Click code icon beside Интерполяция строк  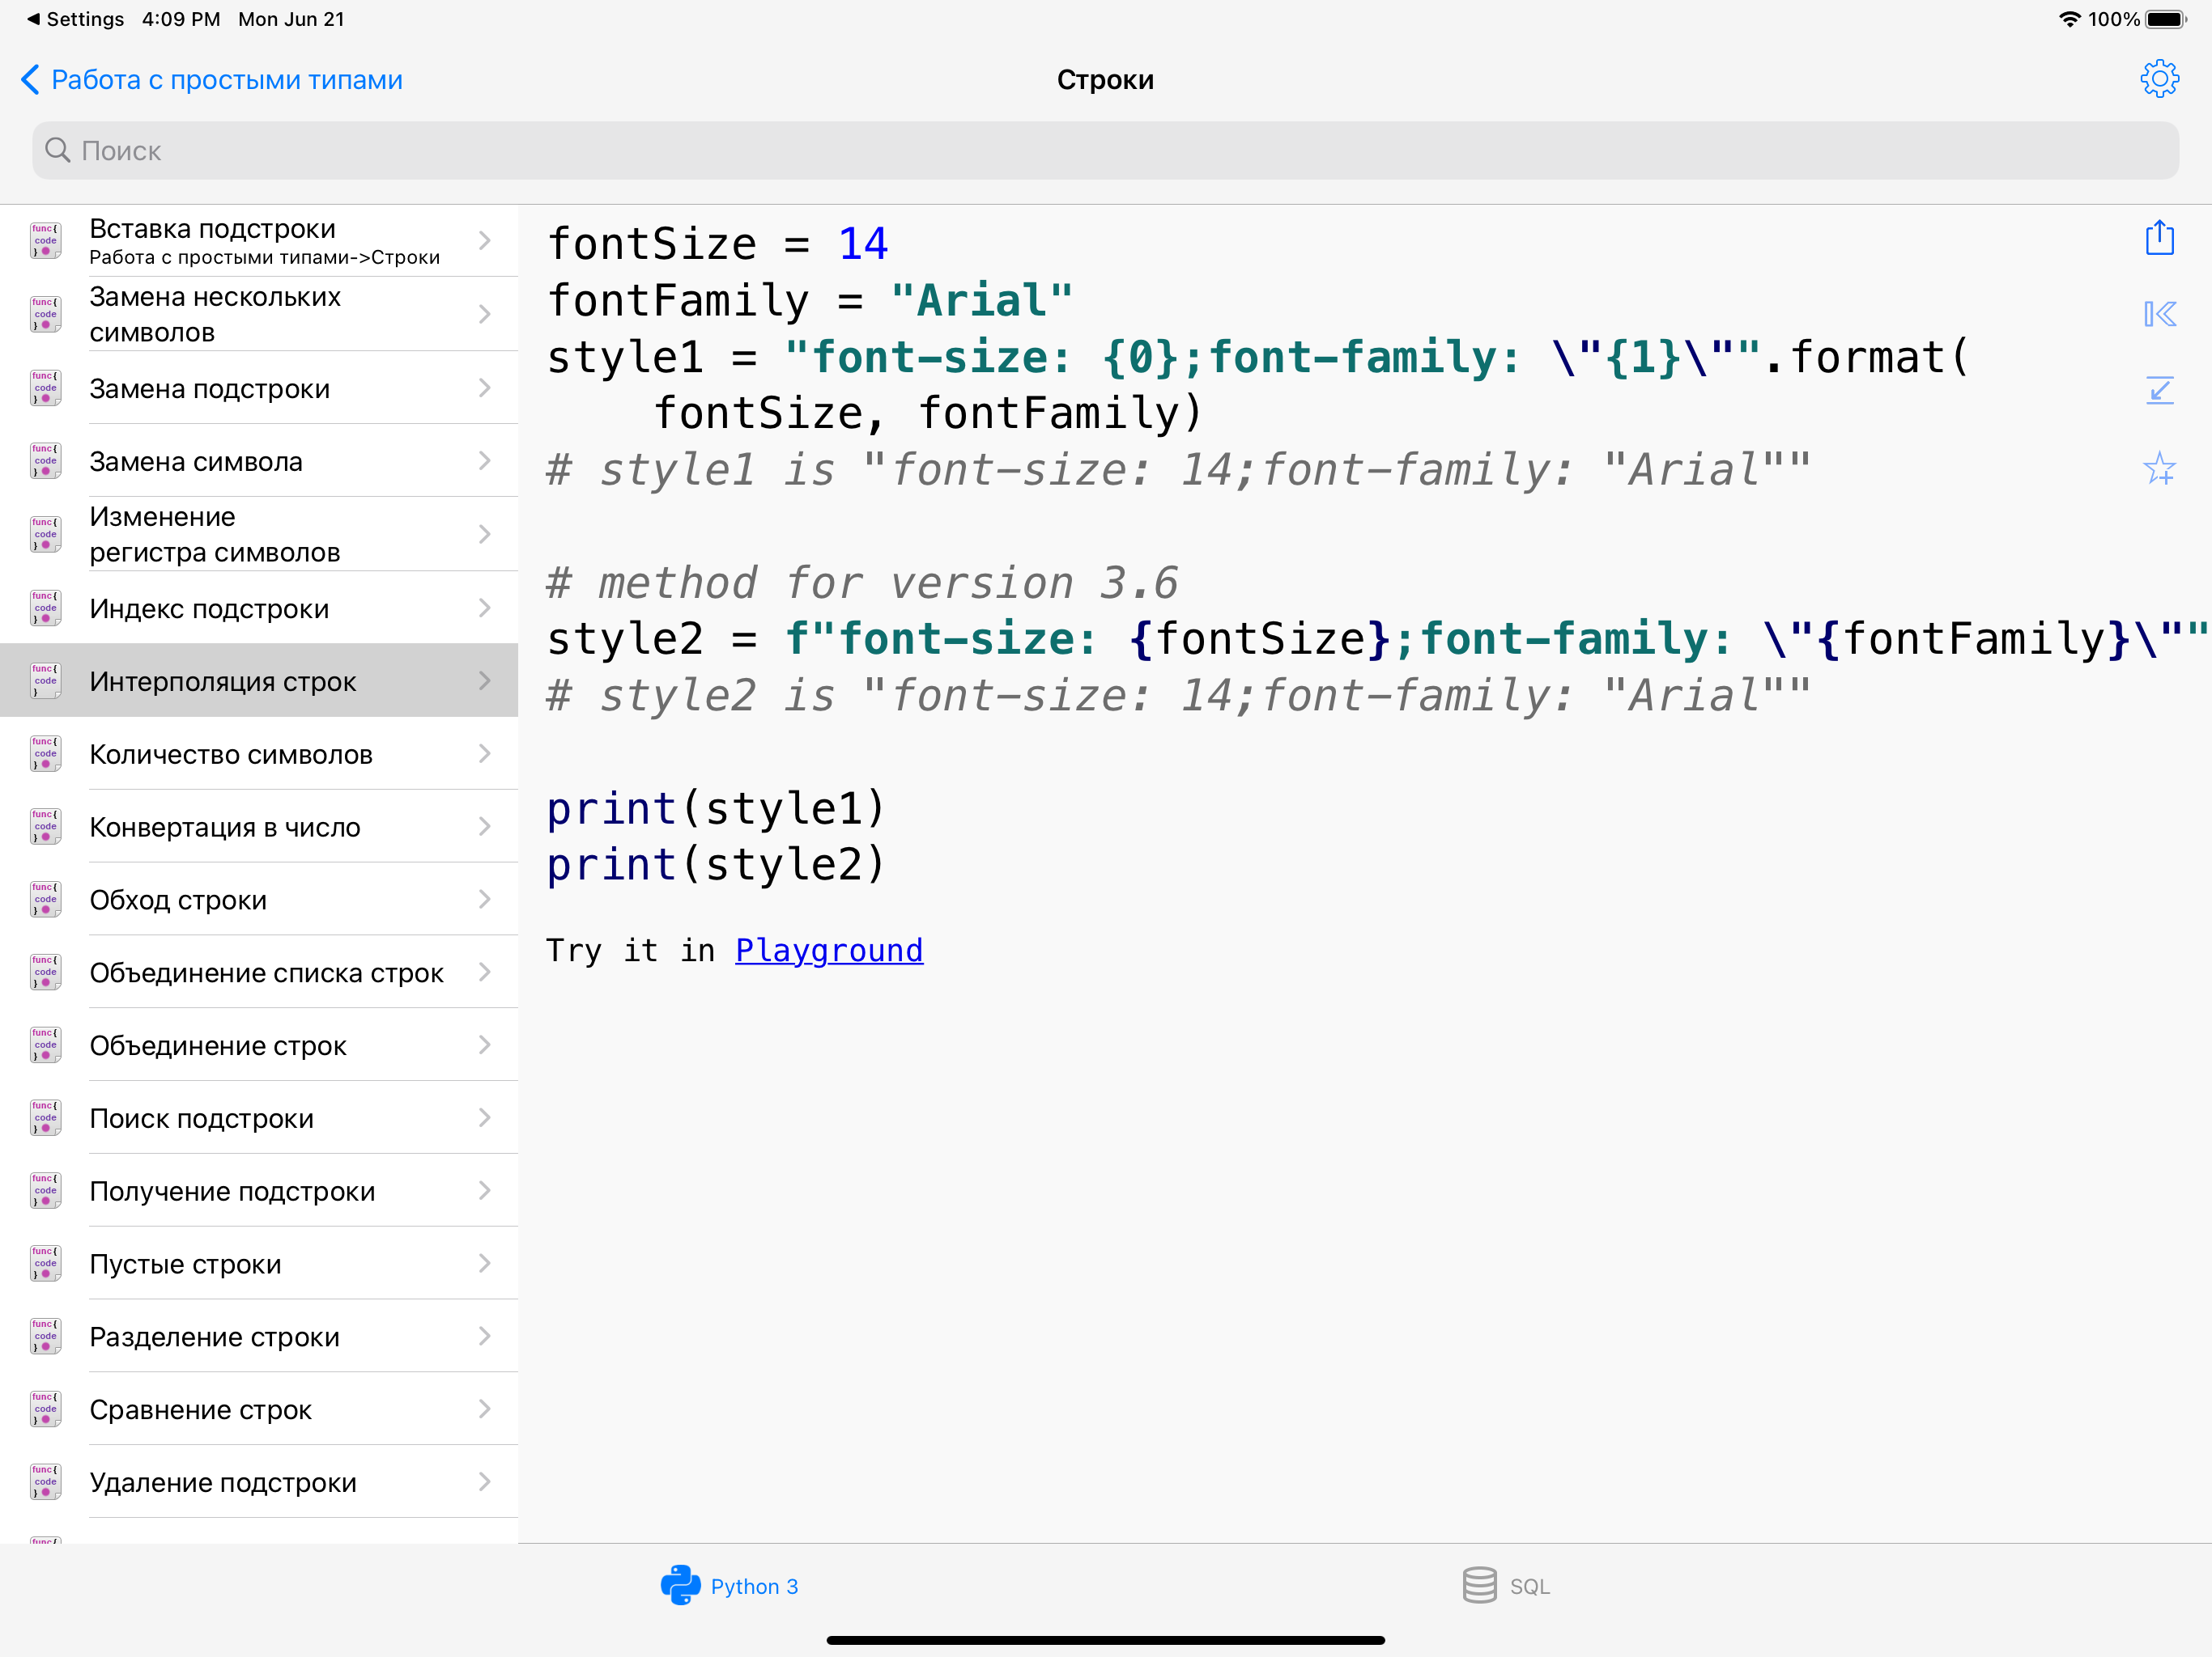45,680
